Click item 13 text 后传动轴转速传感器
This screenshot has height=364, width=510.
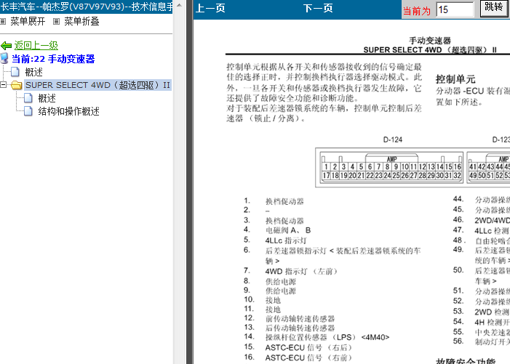(300, 328)
